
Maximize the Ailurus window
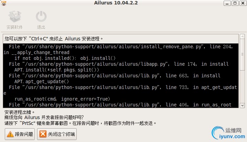pos(235,3)
